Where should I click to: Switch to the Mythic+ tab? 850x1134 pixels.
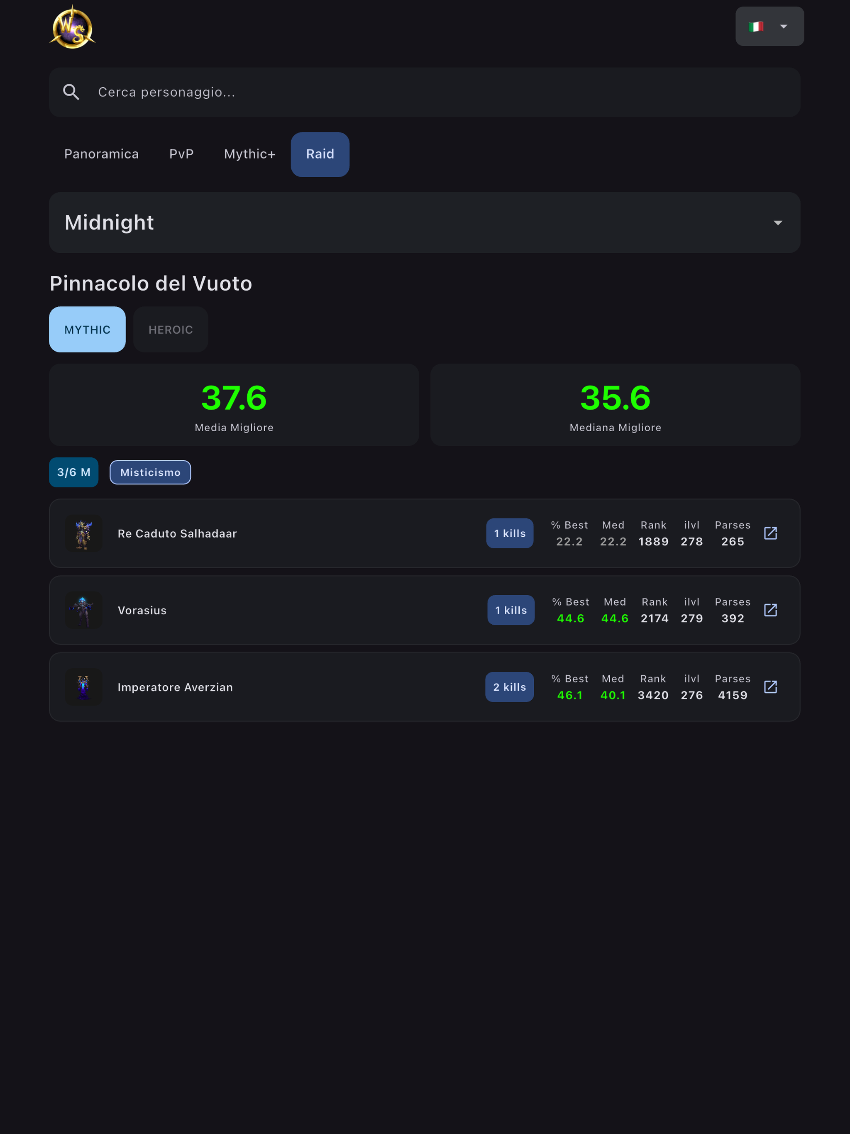tap(250, 154)
